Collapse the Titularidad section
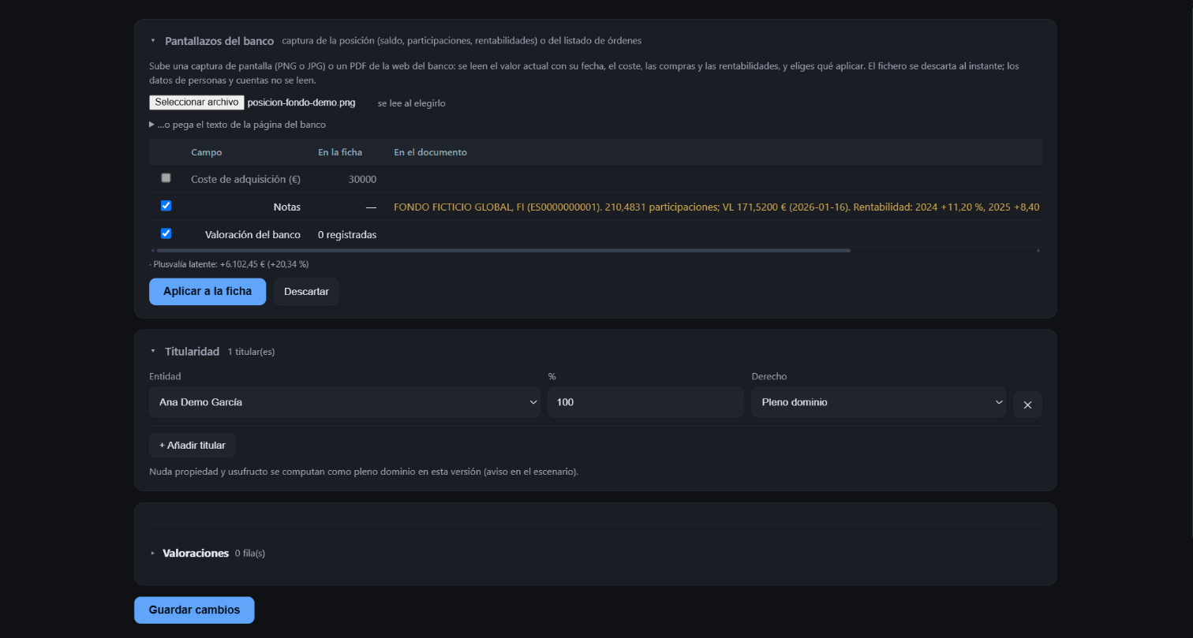Screen dimensions: 1193x638 153,352
